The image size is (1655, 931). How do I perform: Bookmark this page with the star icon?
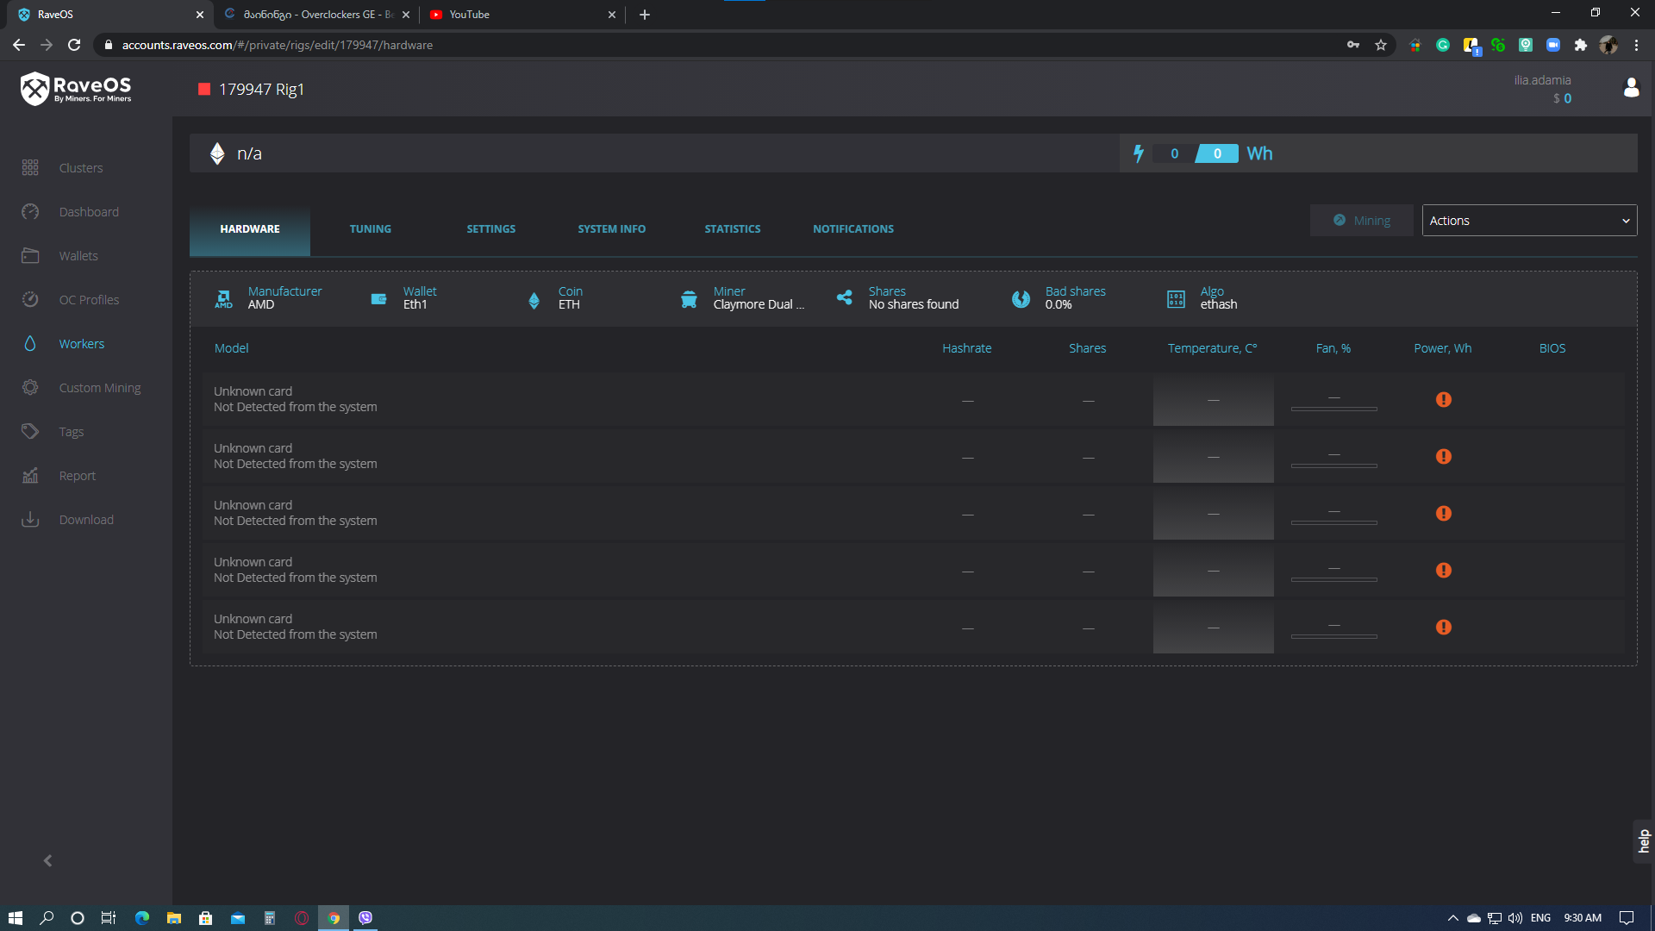[1381, 45]
